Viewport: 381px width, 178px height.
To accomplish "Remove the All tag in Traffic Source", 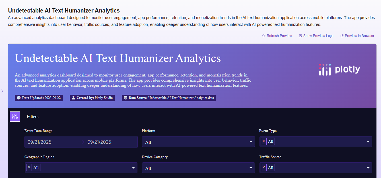I will pyautogui.click(x=263, y=167).
